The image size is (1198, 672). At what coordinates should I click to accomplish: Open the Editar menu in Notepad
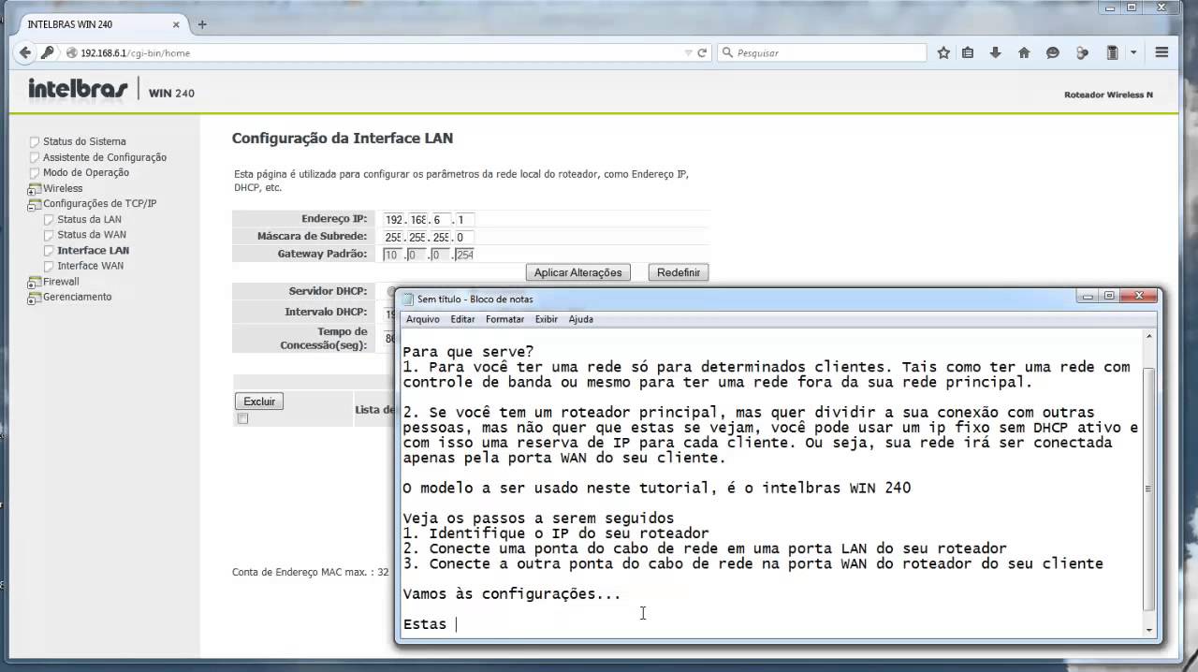462,319
